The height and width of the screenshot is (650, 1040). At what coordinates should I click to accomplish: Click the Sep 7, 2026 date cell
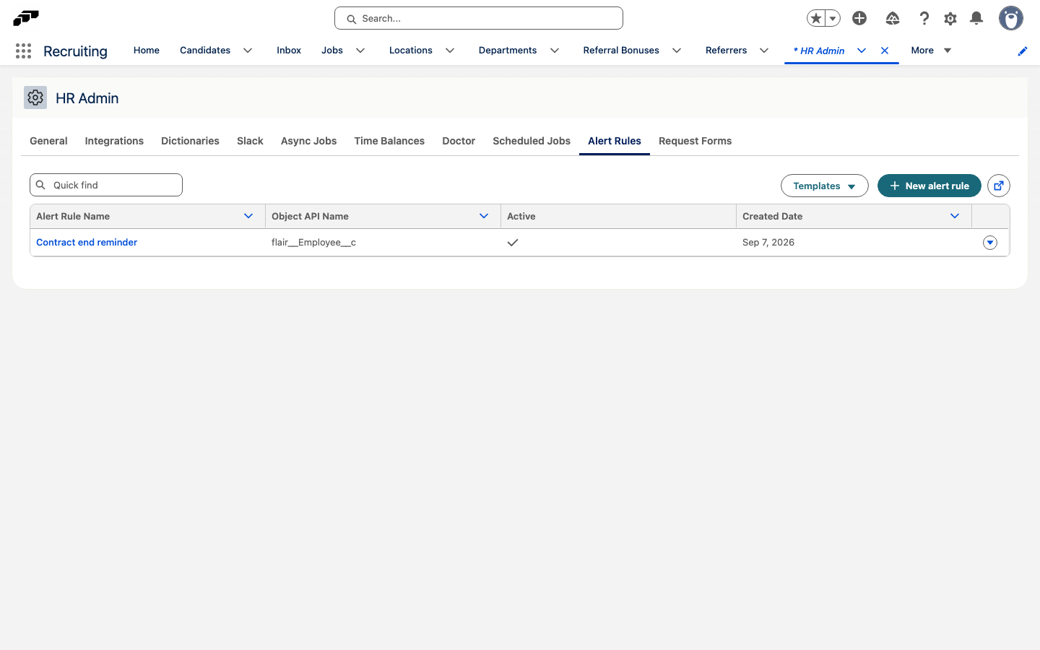pos(854,243)
